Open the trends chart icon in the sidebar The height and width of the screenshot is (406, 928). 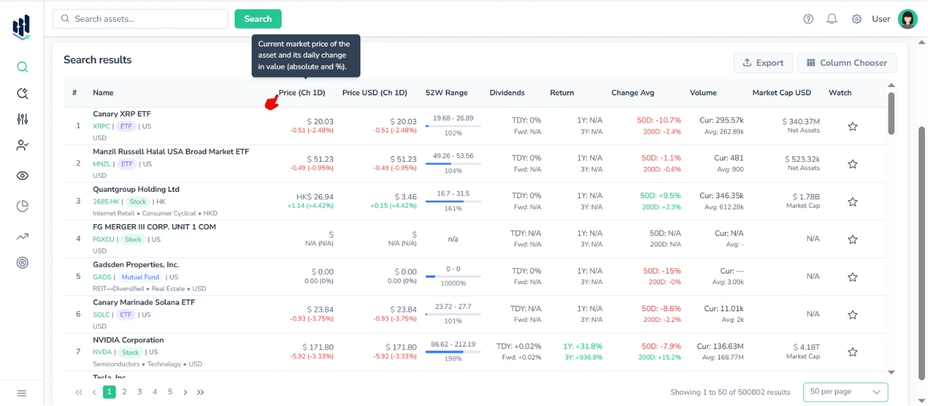click(22, 236)
